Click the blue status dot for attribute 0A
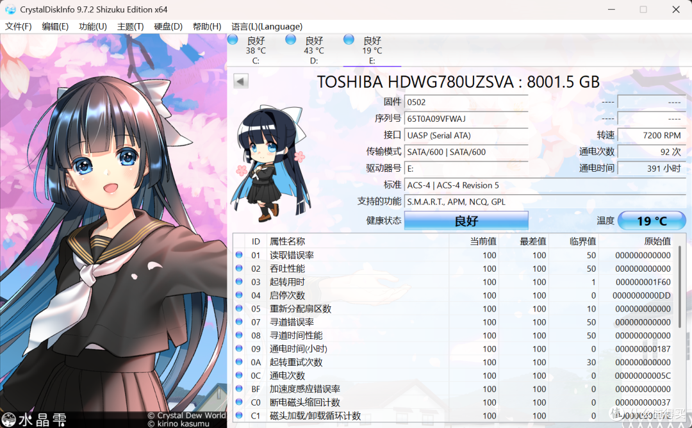 tap(239, 362)
